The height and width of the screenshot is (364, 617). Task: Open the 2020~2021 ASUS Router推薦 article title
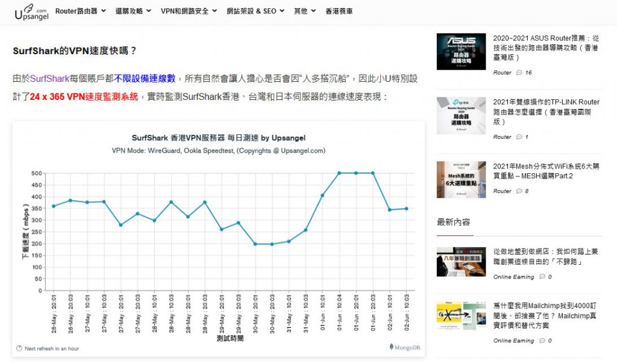(x=546, y=48)
